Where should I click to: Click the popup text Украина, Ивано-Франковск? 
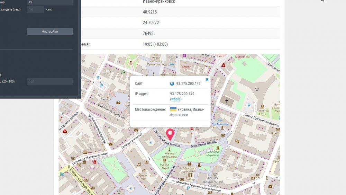(187, 112)
